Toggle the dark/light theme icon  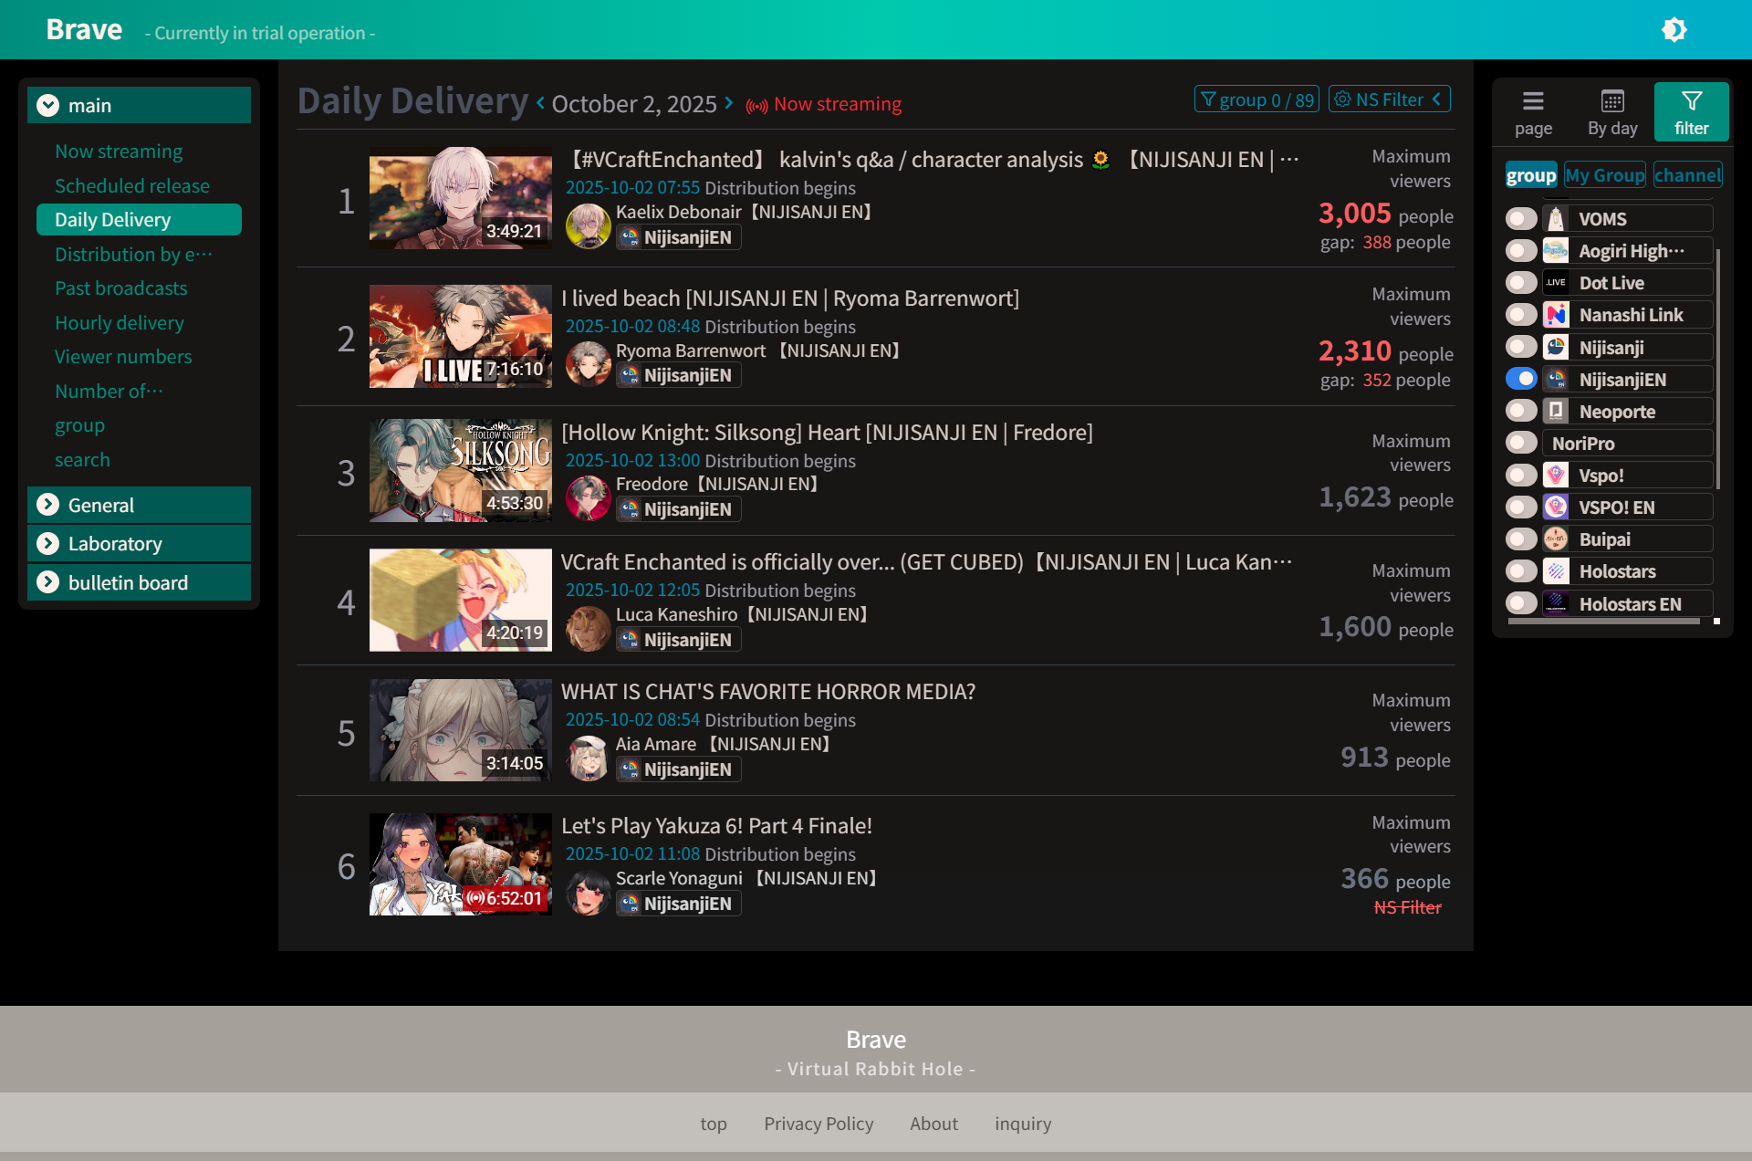[1674, 29]
